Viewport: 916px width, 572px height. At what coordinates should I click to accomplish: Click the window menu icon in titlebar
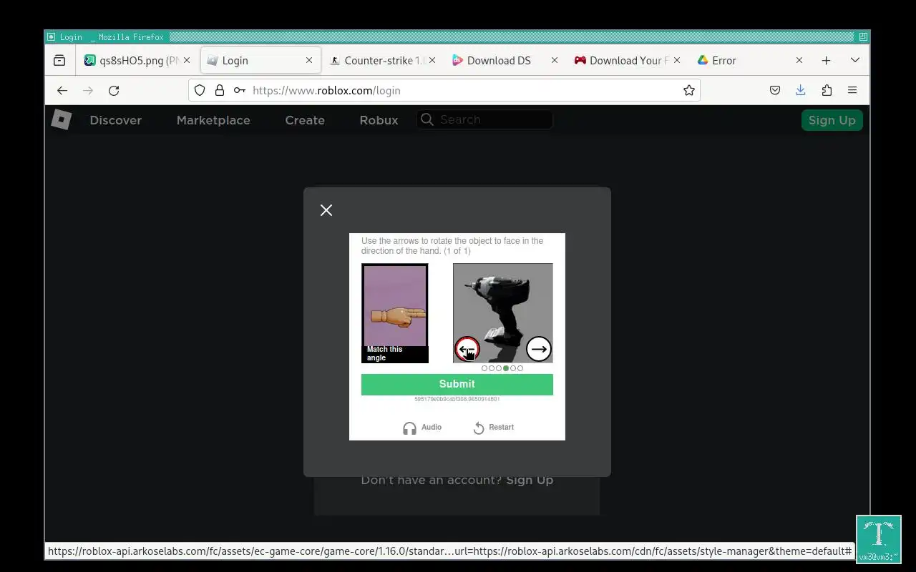pyautogui.click(x=51, y=36)
